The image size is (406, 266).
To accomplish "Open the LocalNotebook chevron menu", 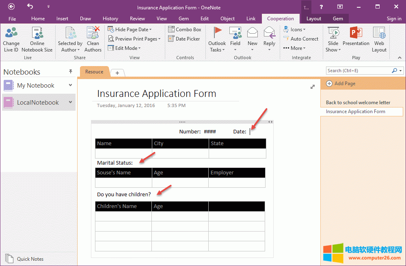I will 71,102.
